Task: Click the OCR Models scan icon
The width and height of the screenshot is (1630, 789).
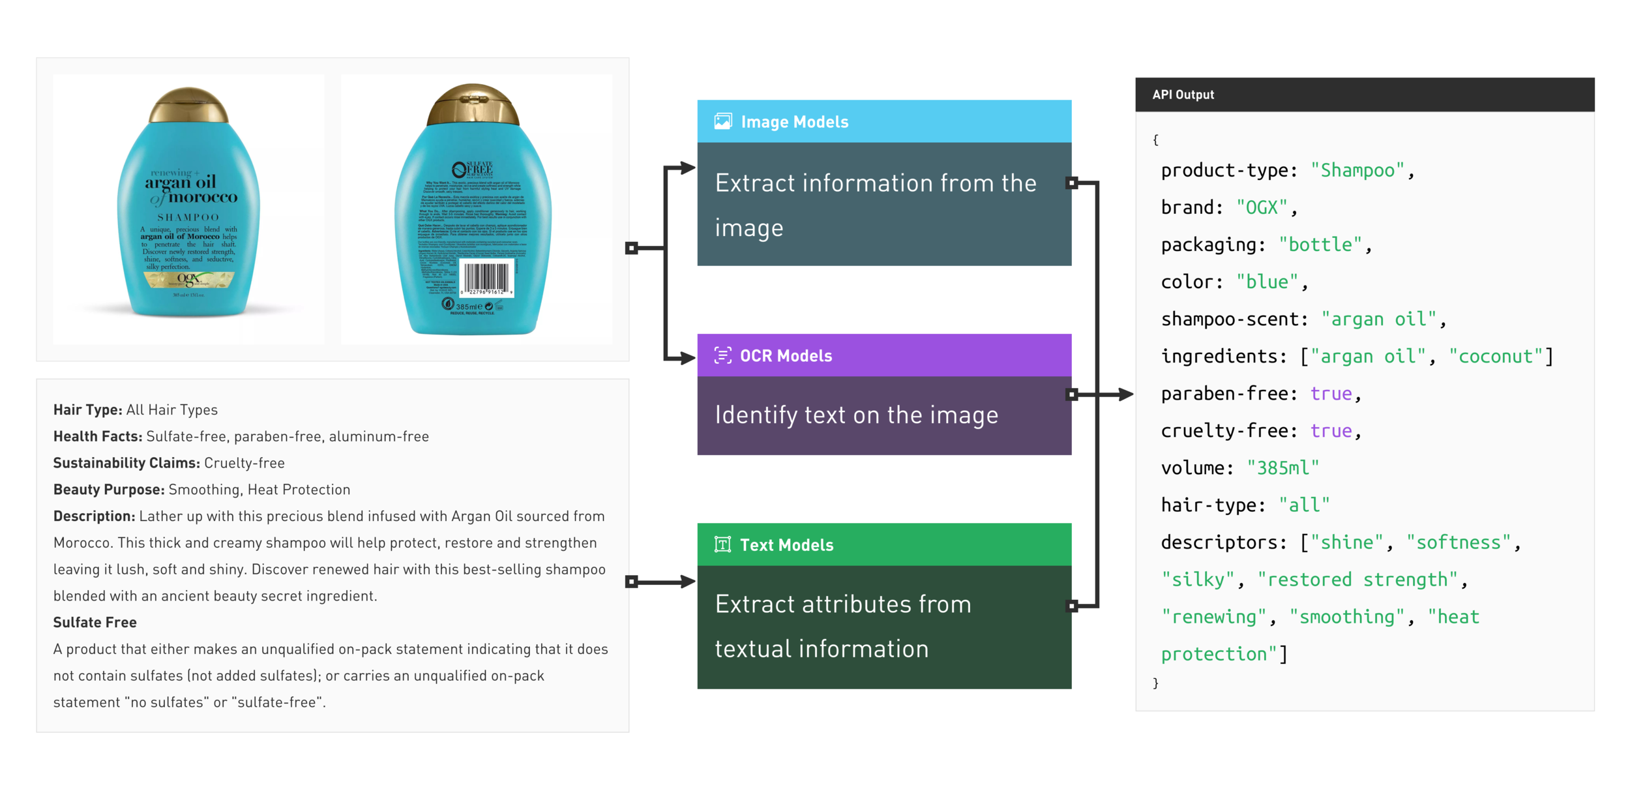Action: pos(722,355)
